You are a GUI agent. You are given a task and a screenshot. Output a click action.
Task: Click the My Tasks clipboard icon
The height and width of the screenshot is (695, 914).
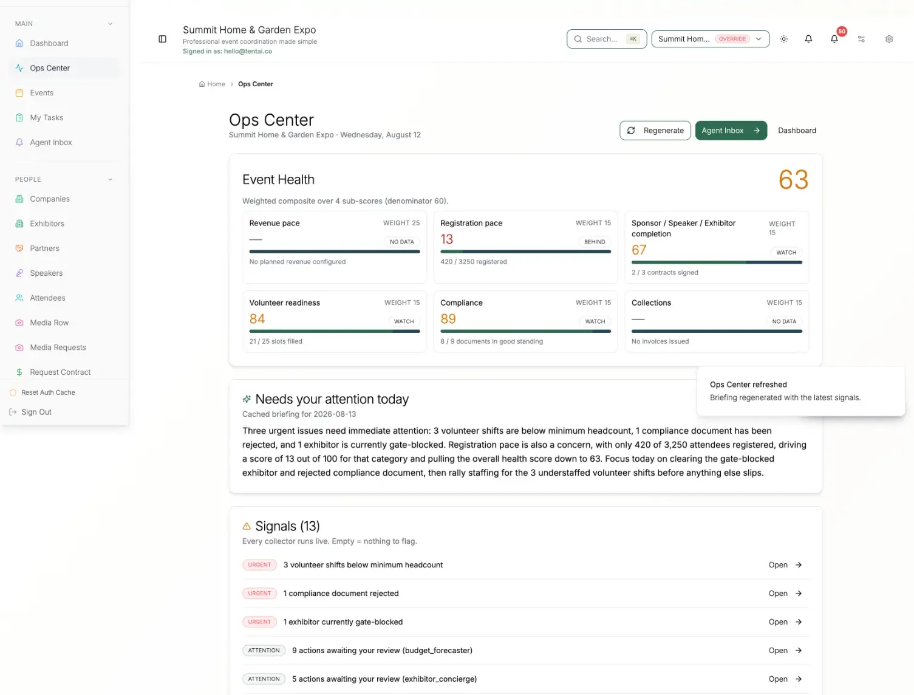coord(19,118)
